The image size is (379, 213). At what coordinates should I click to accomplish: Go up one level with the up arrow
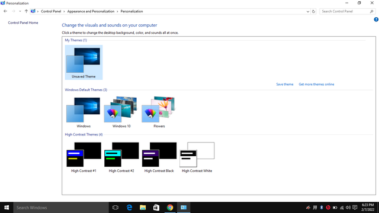point(26,11)
